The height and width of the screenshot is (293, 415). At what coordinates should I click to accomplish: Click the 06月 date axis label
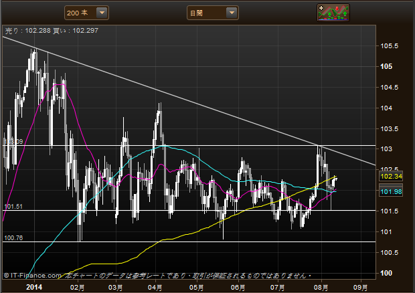point(238,288)
